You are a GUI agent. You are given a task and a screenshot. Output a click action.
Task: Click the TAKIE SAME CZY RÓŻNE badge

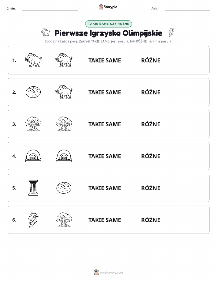click(x=108, y=24)
